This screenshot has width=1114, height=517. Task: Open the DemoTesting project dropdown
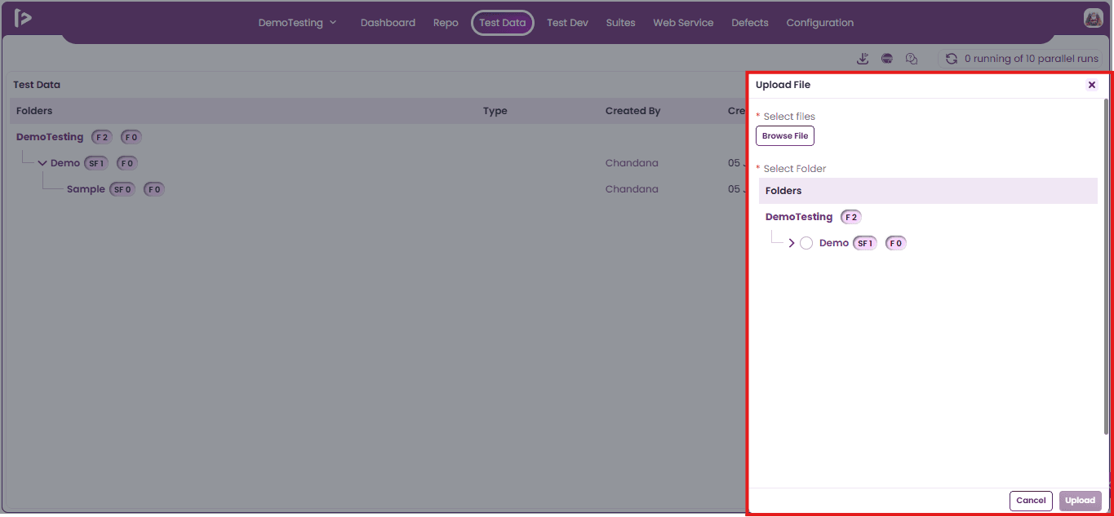[297, 23]
